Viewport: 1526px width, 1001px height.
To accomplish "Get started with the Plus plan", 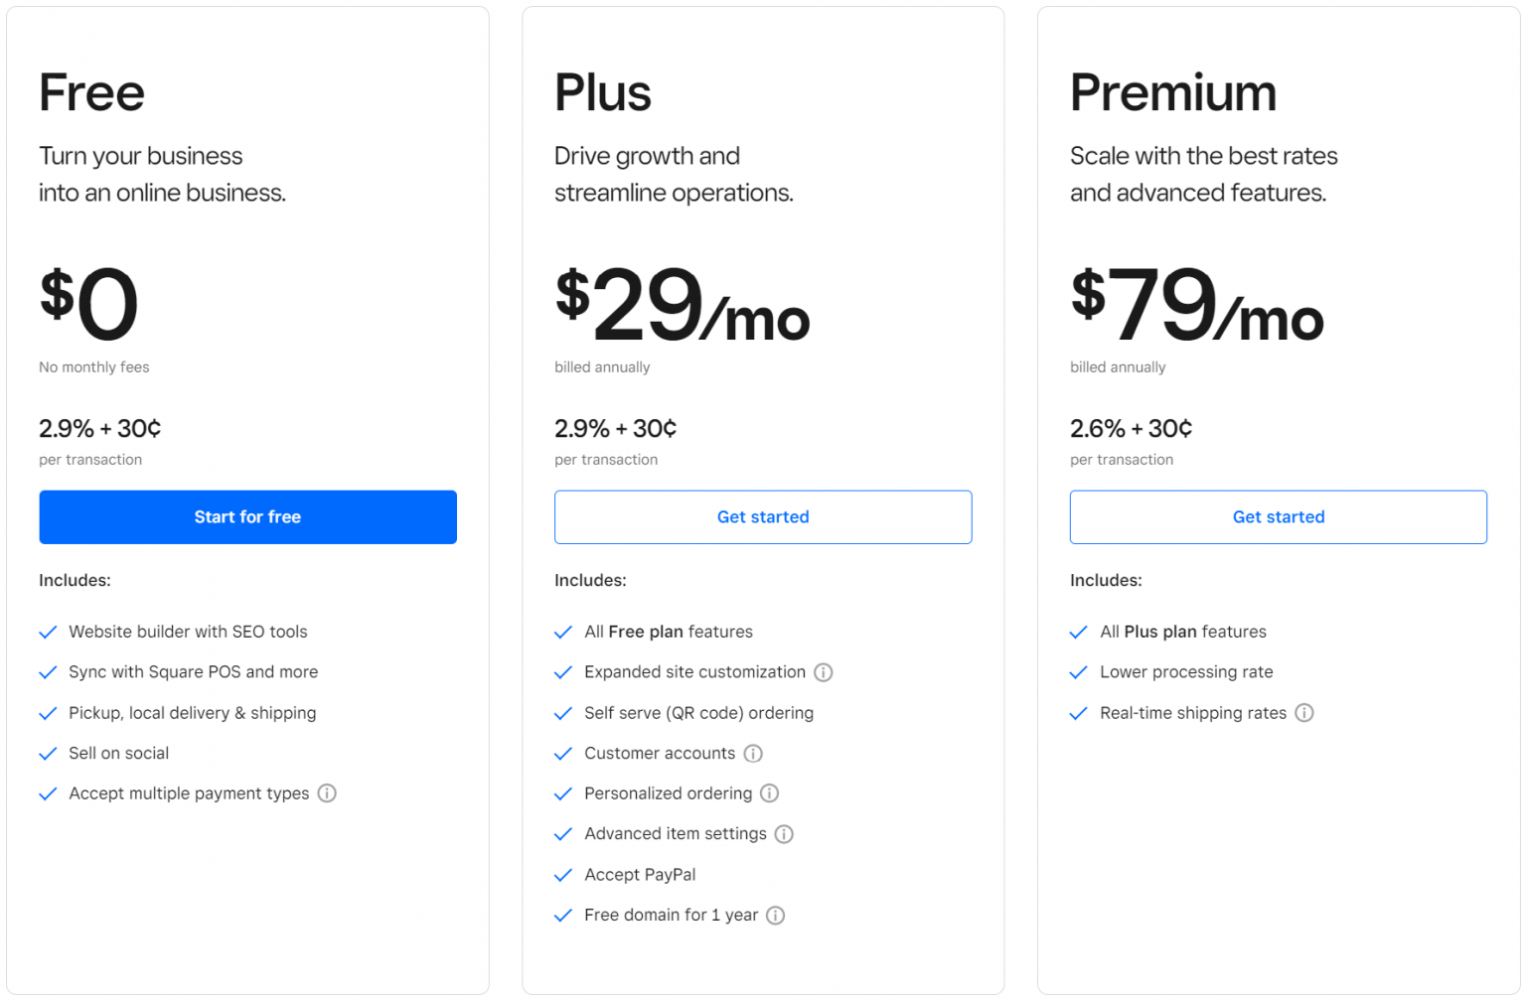I will [x=763, y=516].
